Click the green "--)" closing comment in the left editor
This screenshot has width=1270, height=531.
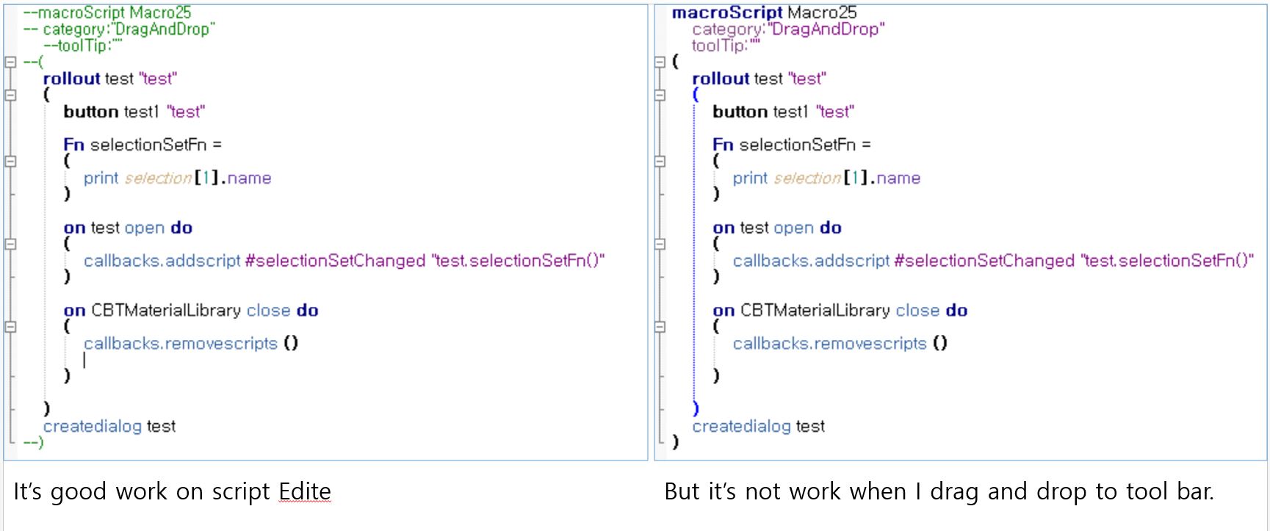tap(33, 442)
